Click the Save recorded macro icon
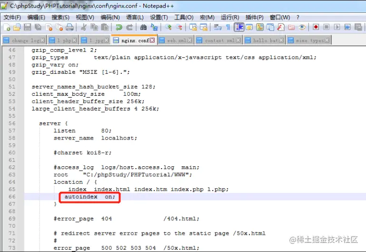Image resolution: width=366 pixels, height=252 pixels. (x=358, y=27)
